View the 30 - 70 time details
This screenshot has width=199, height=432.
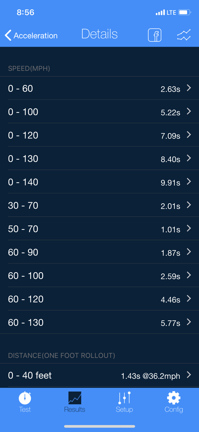pyautogui.click(x=170, y=206)
